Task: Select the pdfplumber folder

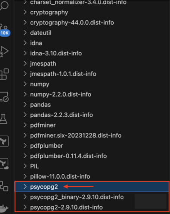Action: (x=92, y=146)
